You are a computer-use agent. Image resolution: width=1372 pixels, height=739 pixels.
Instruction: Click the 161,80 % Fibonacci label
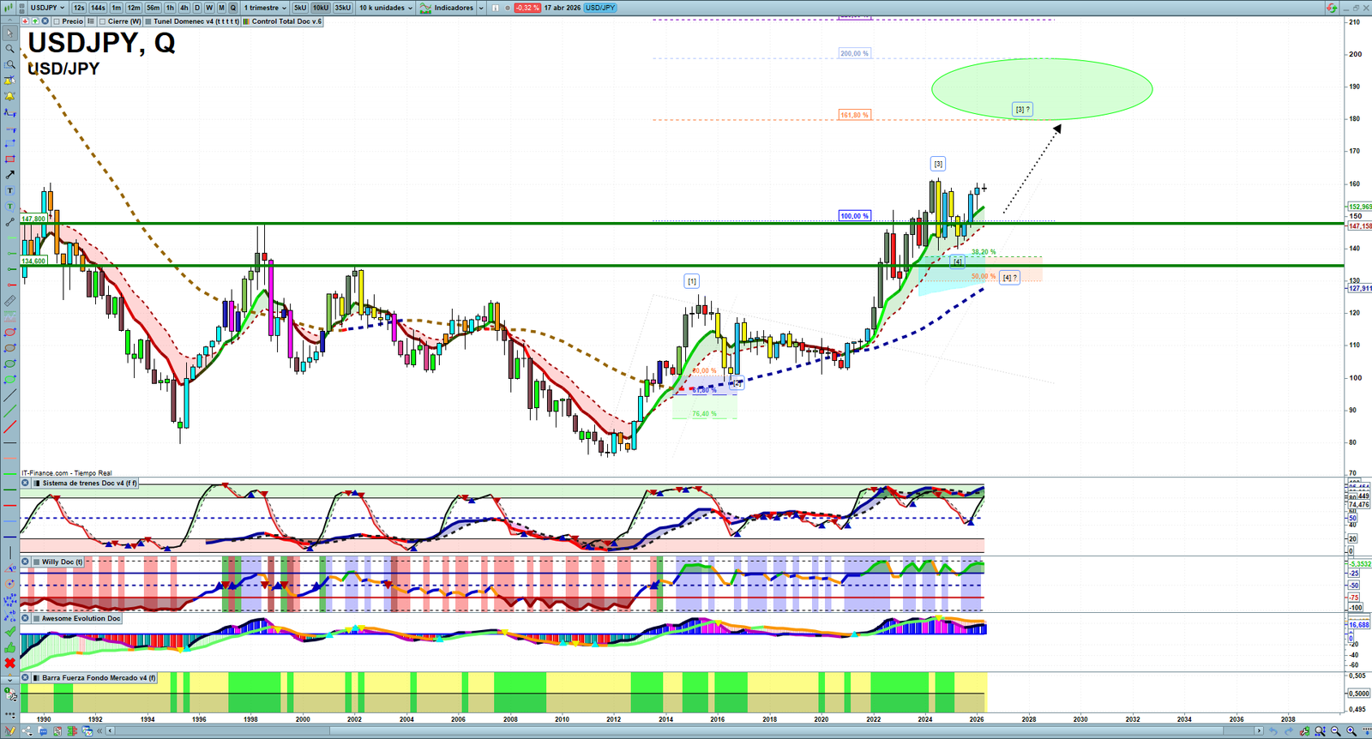[855, 115]
